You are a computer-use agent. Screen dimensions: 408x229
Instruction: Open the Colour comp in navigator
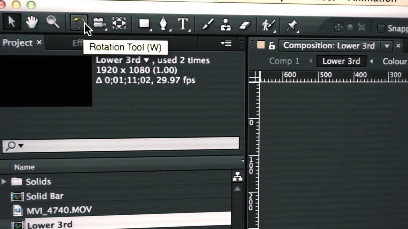(x=395, y=61)
